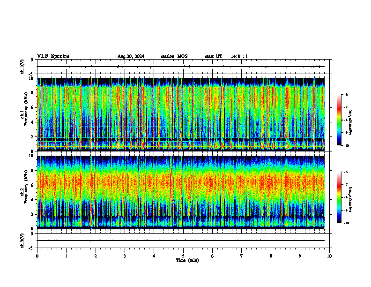Click the '-6' label on ch.1 colorbar

(346, 95)
